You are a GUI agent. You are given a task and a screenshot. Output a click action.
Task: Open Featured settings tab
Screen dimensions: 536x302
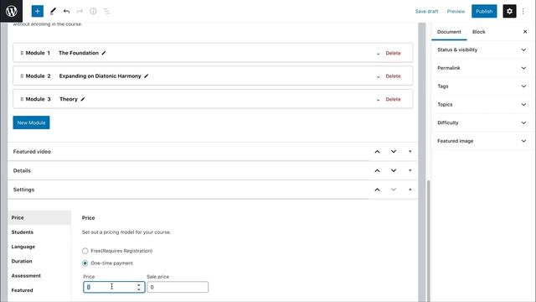pos(39,290)
